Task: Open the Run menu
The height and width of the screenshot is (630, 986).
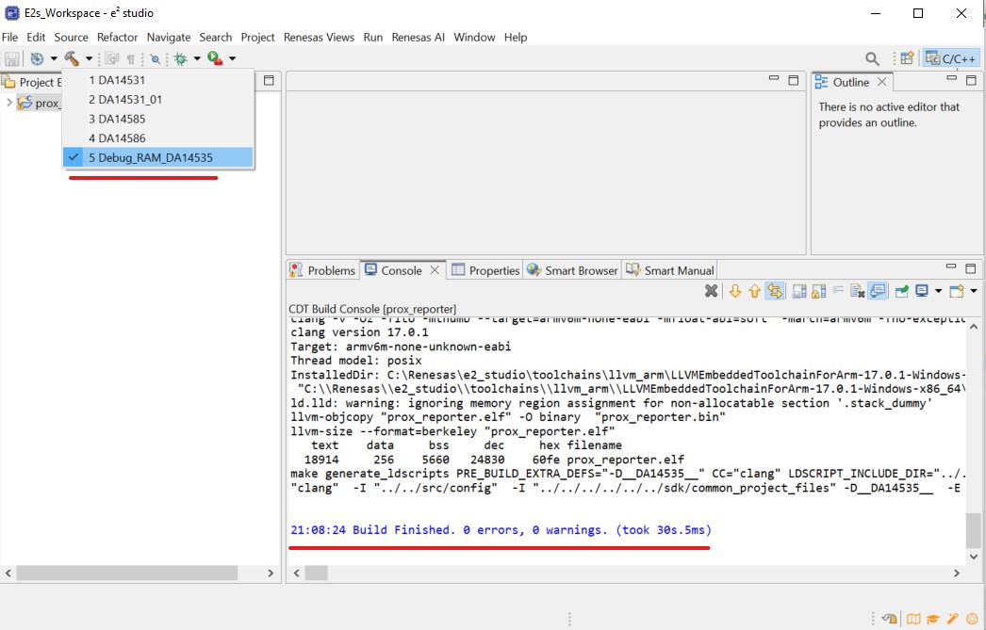Action: [x=373, y=37]
